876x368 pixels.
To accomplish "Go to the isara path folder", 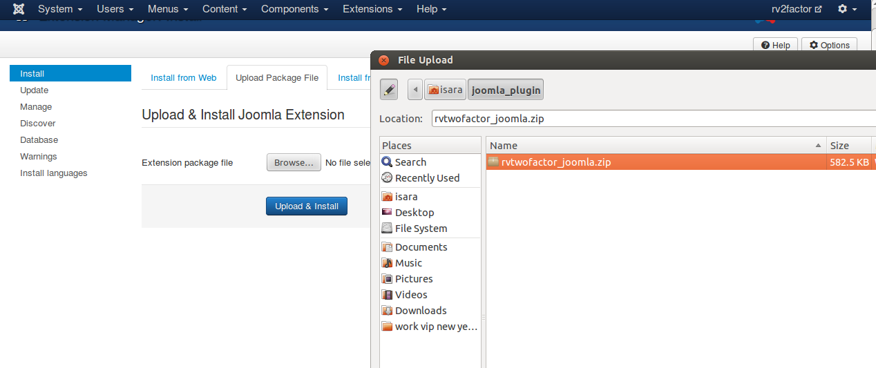I will (445, 90).
